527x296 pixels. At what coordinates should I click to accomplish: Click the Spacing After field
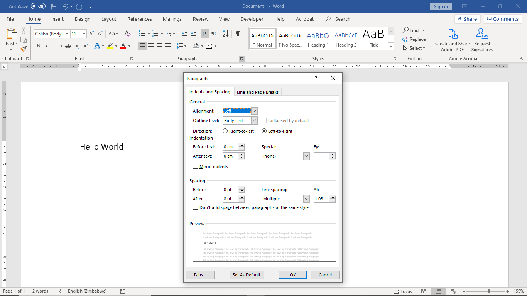(x=231, y=199)
